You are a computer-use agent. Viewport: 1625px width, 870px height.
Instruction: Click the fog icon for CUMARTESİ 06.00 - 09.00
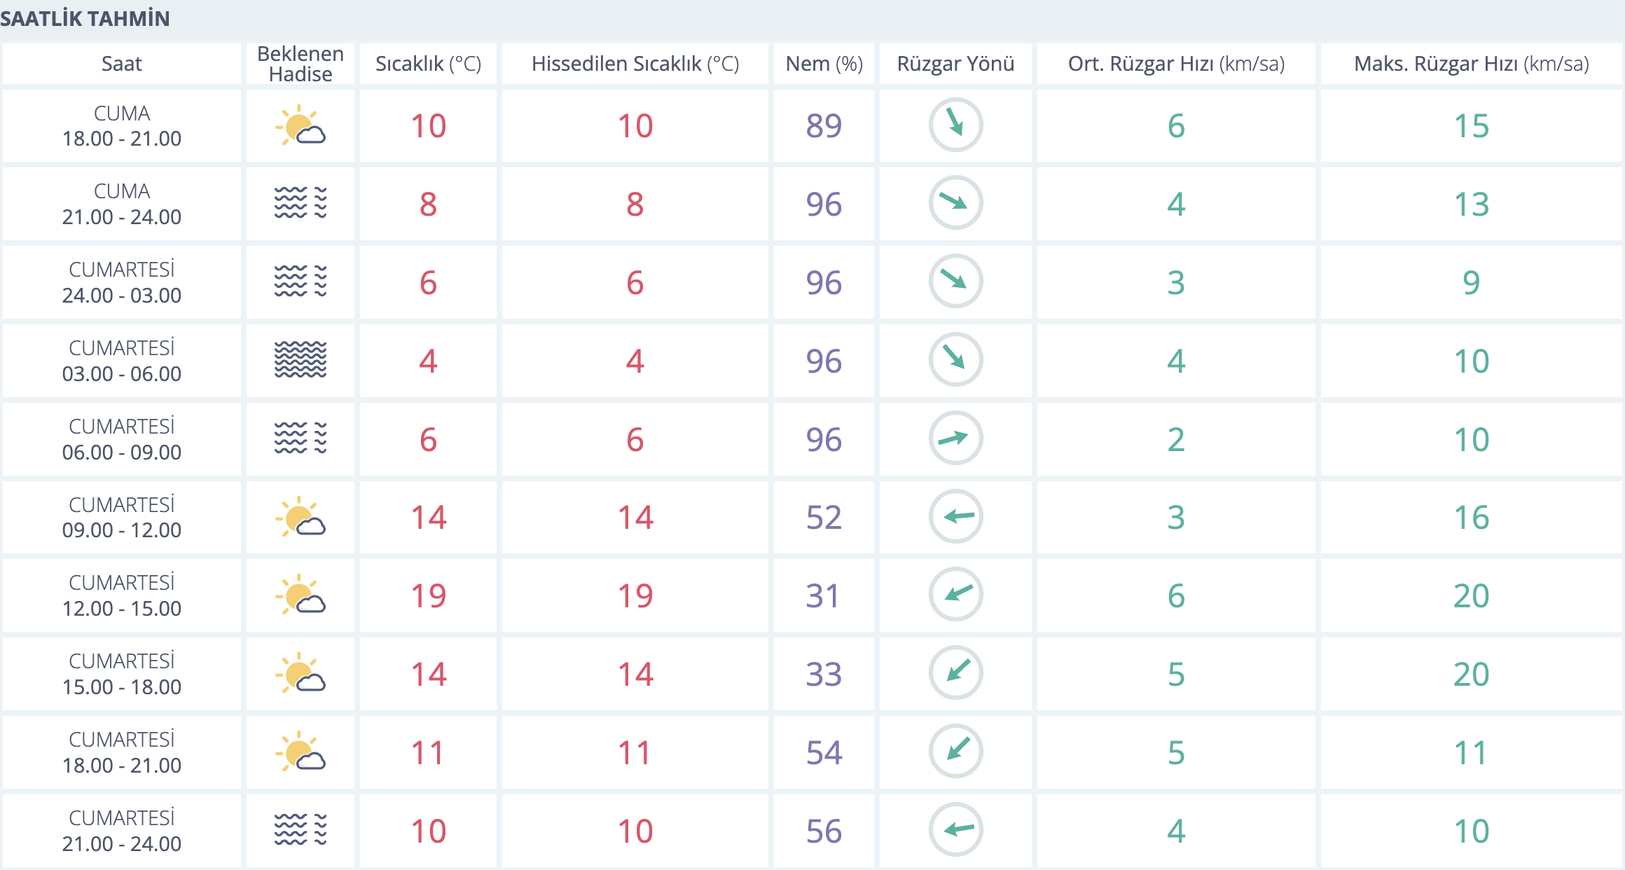coord(300,439)
